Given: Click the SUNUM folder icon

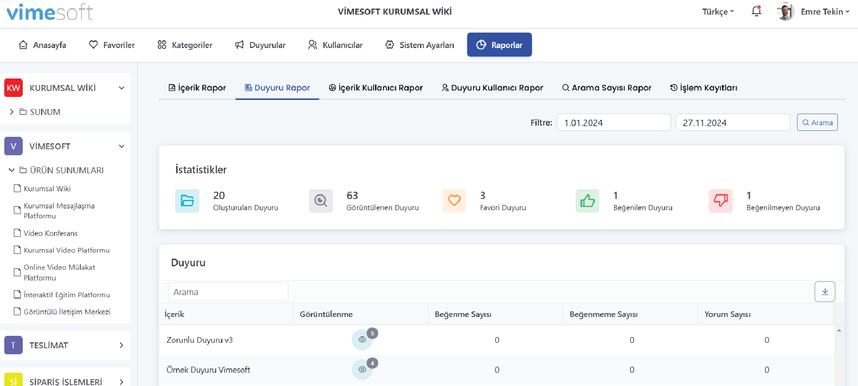Looking at the screenshot, I should click(23, 112).
